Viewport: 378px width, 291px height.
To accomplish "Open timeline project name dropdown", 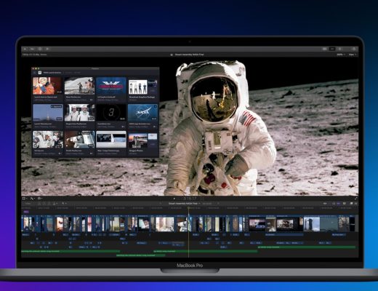I will 185,204.
